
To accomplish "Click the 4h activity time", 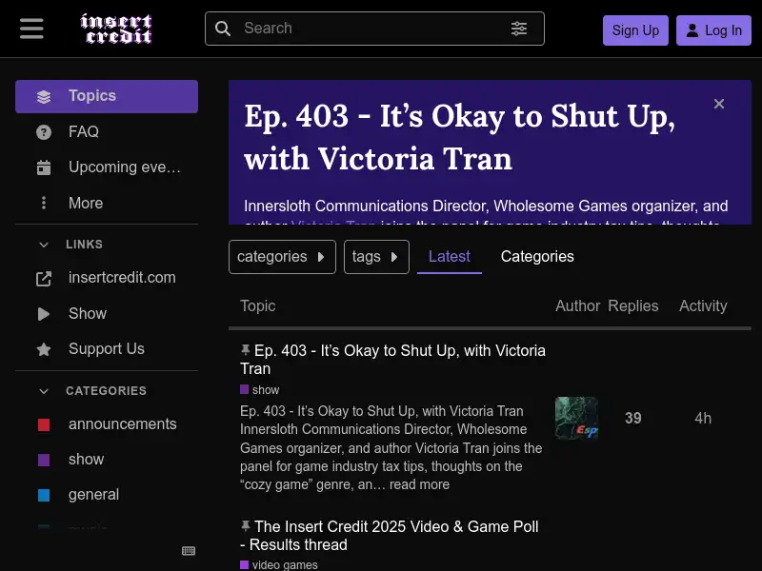I will click(x=703, y=418).
